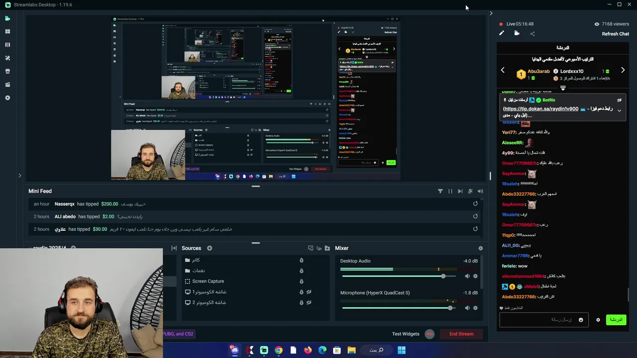Open the chat settings gear icon
637x358 pixels.
598,320
